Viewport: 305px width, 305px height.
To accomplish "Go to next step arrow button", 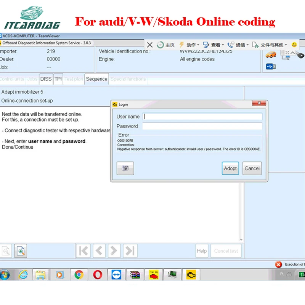I will coord(114,251).
